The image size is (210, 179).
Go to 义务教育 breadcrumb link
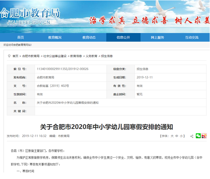(x=91, y=56)
